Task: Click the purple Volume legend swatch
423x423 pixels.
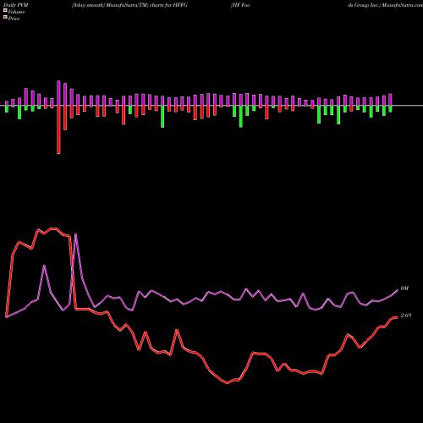Action: coord(5,11)
